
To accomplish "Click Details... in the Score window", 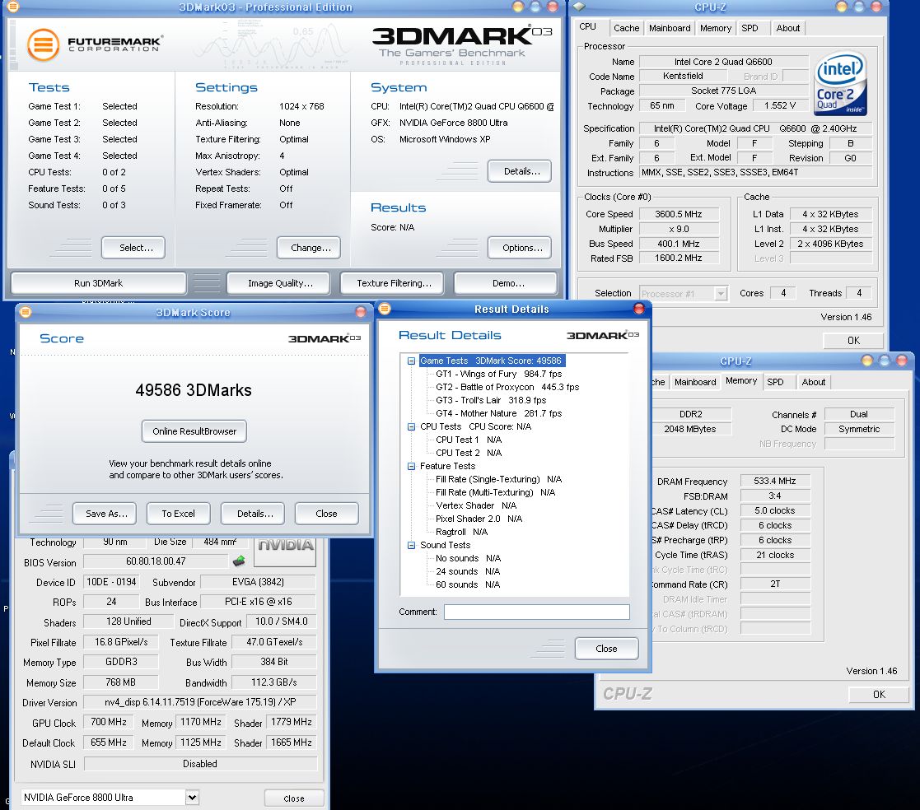I will click(x=253, y=513).
